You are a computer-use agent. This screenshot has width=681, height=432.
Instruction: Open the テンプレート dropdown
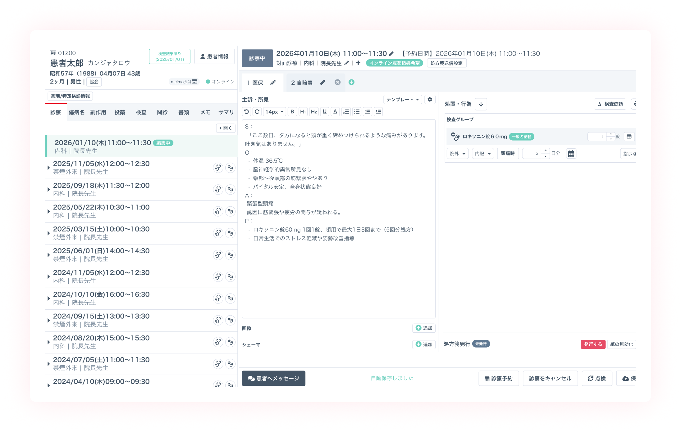click(403, 100)
